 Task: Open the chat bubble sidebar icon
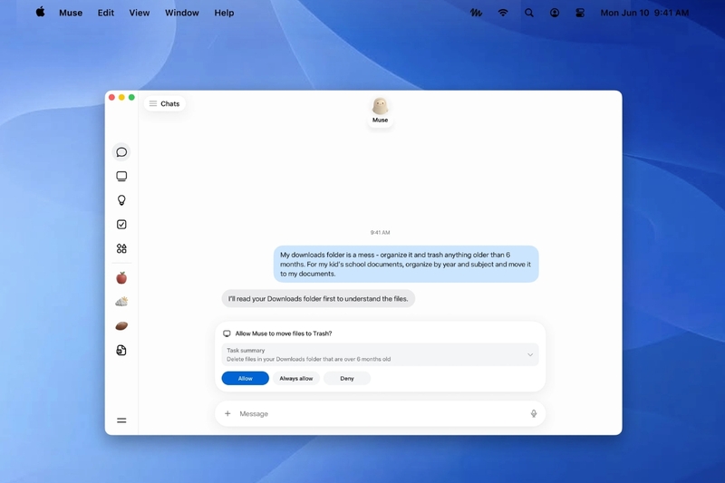point(121,152)
